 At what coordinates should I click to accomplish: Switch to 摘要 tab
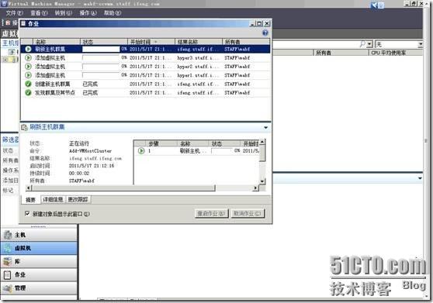[x=31, y=200]
